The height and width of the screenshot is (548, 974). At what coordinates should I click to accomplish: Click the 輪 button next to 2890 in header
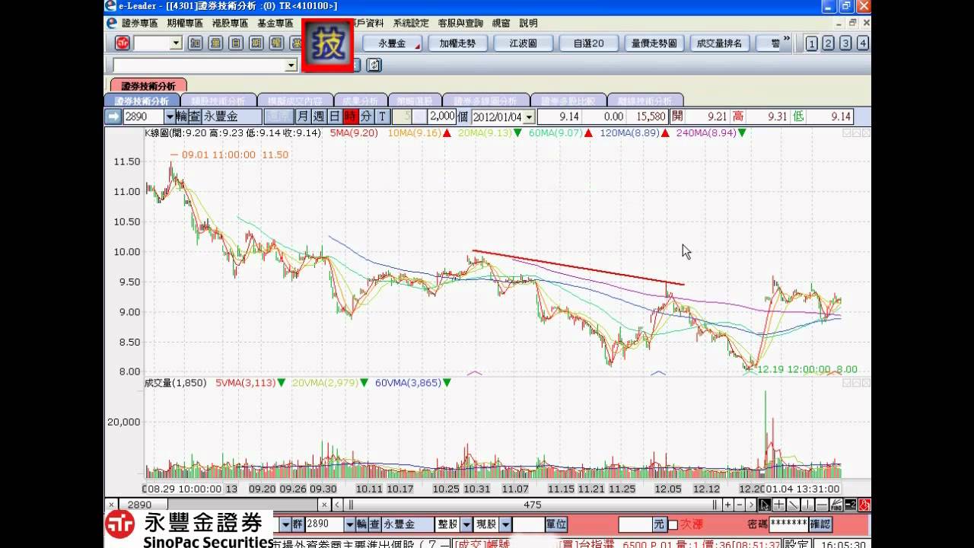pos(182,116)
